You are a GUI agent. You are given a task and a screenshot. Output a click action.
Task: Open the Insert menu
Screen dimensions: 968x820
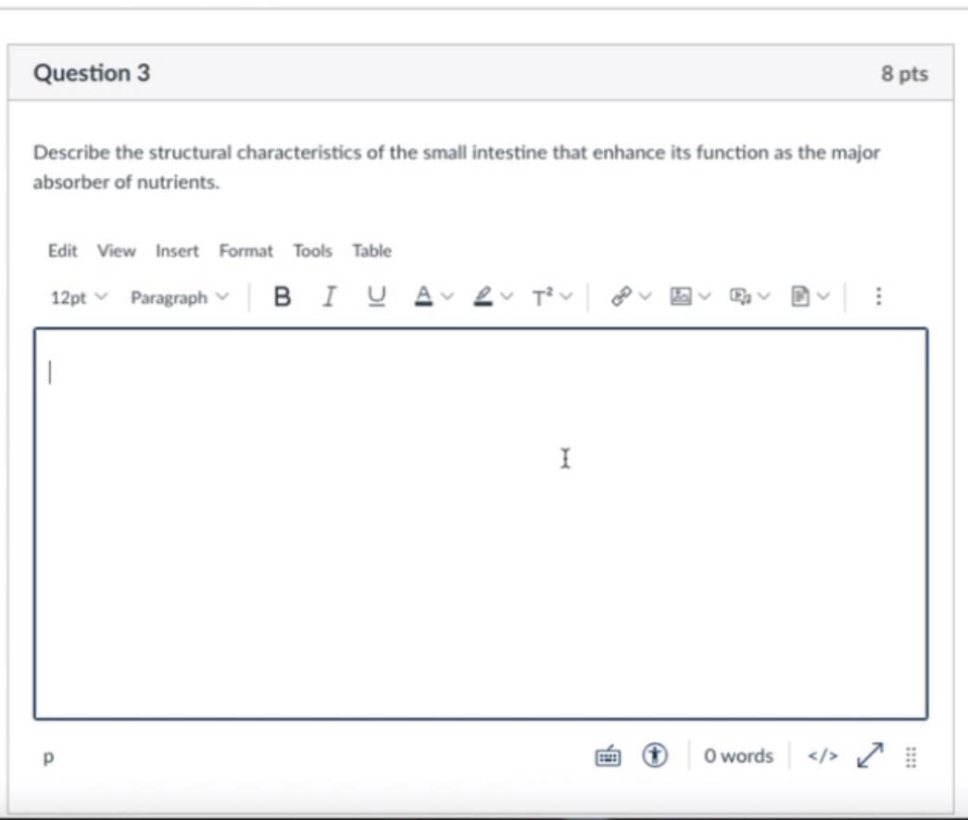point(177,250)
